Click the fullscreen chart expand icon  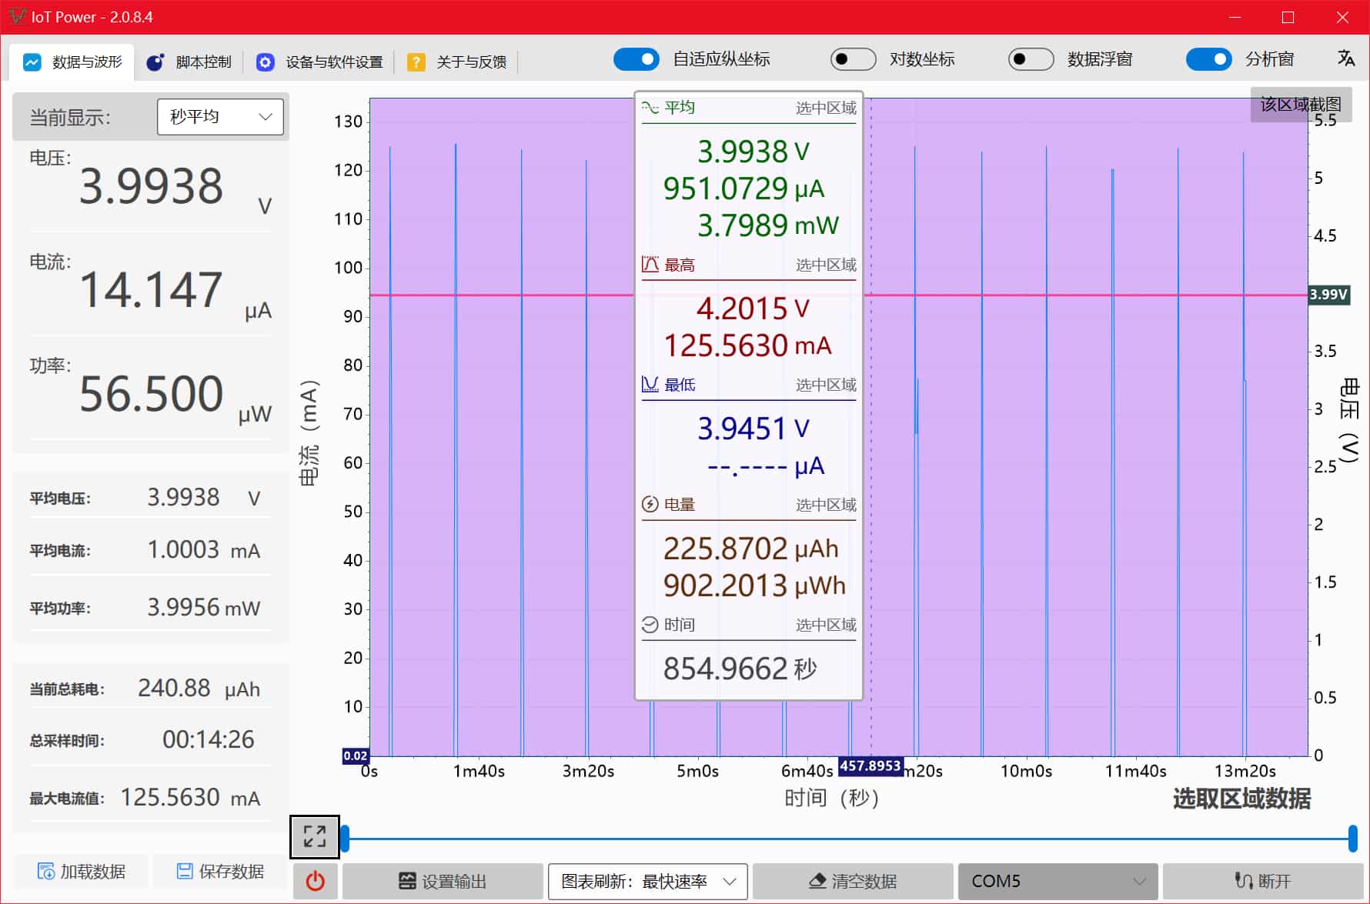coord(313,836)
